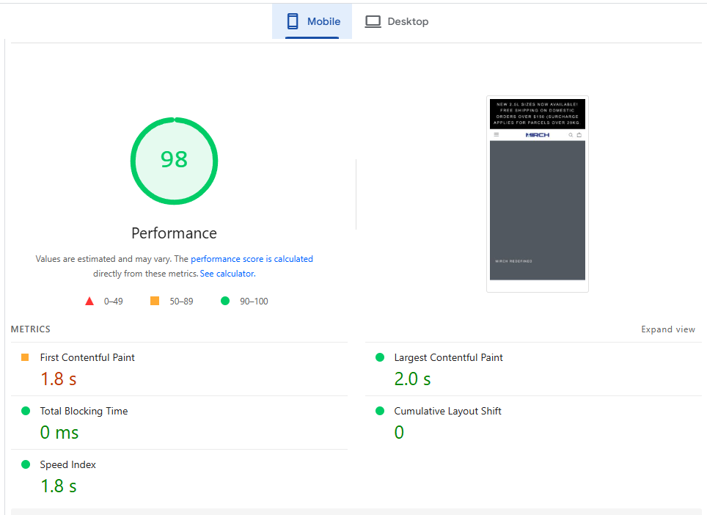Click the Expand view button
Image resolution: width=707 pixels, height=515 pixels.
(x=667, y=329)
